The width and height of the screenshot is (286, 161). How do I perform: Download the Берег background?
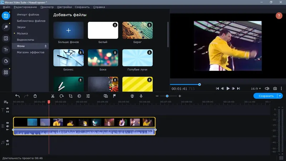[x=149, y=25]
